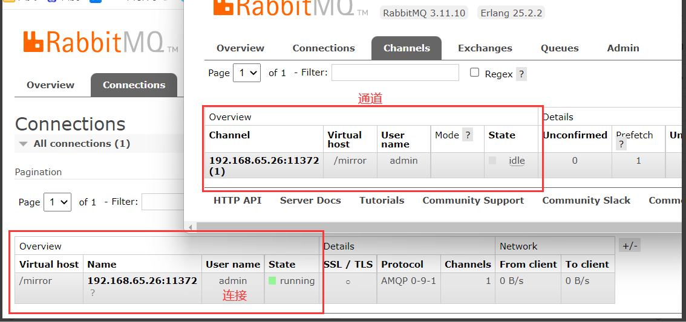Click the admin cell in Channels table
This screenshot has height=322, width=686.
click(x=404, y=161)
